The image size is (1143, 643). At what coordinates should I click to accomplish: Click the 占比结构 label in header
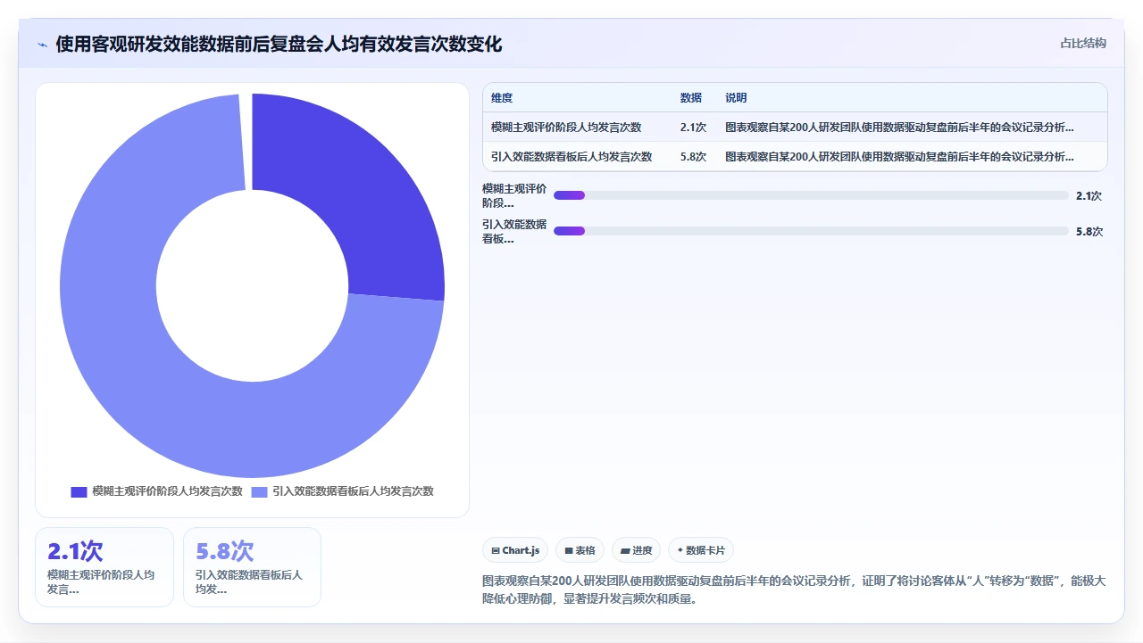point(1082,43)
